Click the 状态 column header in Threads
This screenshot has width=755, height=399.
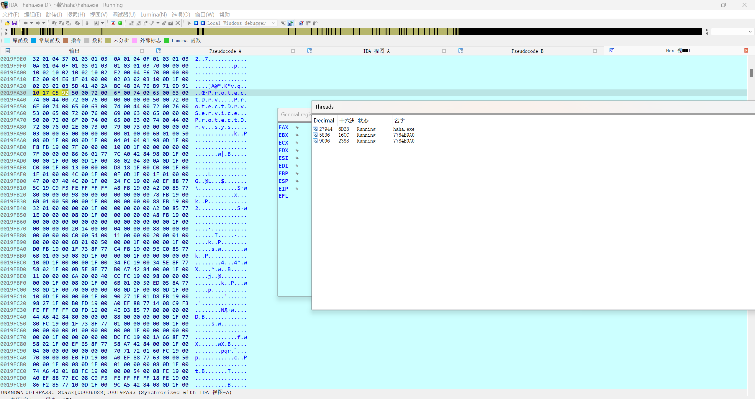pos(374,120)
